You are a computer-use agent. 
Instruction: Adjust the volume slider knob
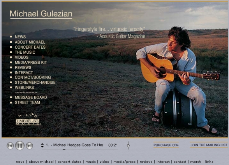128,146
